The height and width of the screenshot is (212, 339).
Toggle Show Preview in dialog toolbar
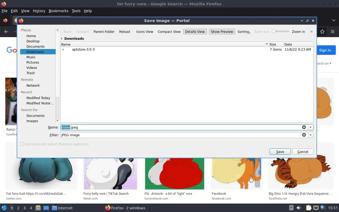point(222,32)
